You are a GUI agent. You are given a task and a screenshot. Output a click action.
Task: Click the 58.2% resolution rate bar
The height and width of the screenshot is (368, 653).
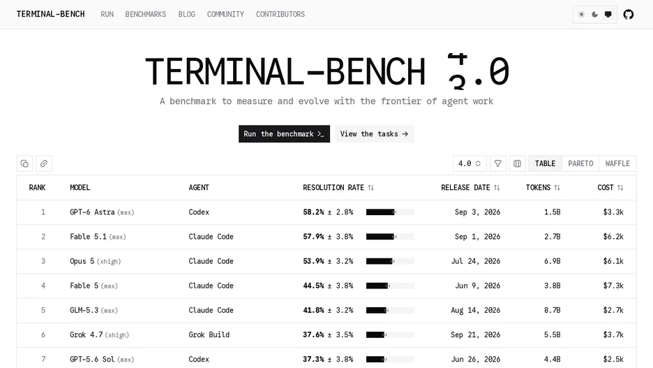(390, 212)
